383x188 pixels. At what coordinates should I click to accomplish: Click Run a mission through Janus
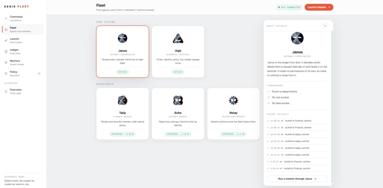(x=297, y=179)
